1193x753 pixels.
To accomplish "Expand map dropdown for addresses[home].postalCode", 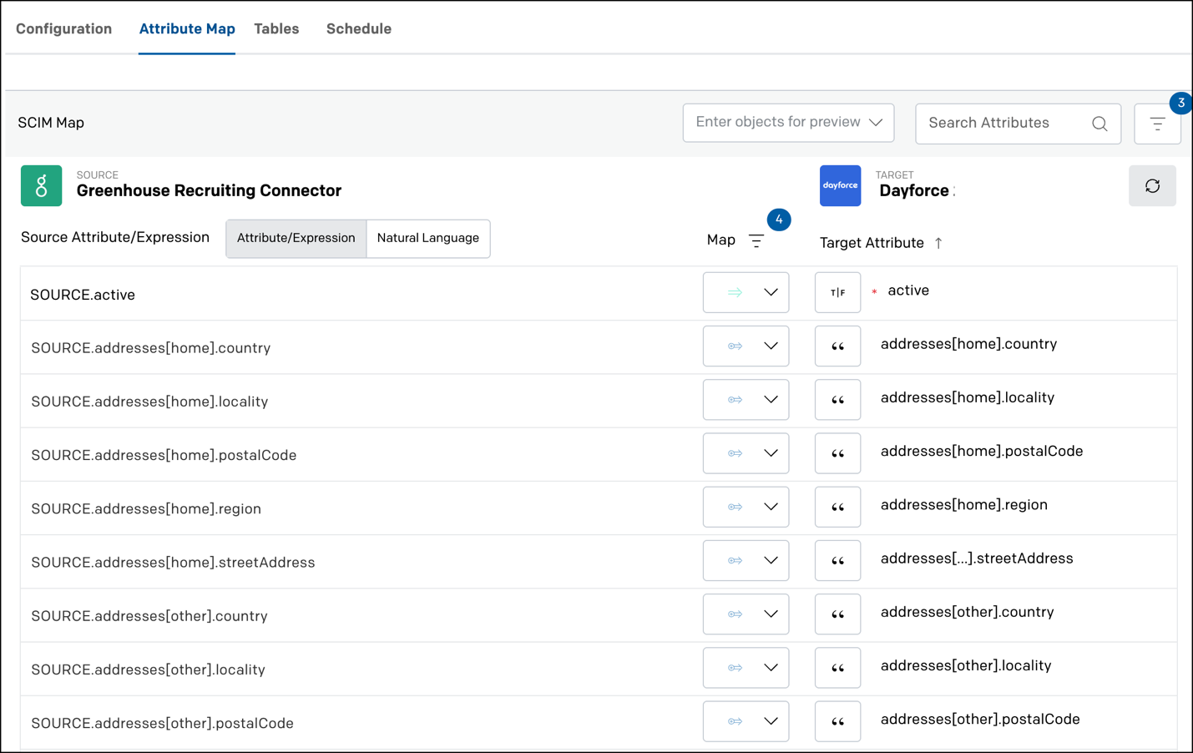I will point(771,453).
